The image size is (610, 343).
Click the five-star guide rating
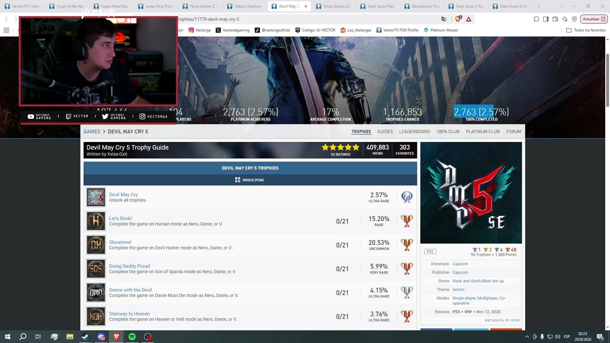coord(340,147)
